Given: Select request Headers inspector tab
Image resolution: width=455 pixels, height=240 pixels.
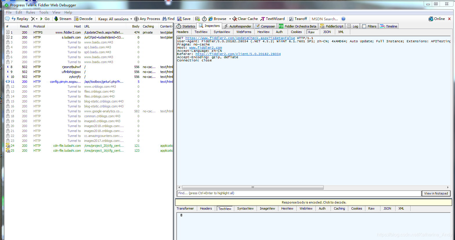Looking at the screenshot, I should 182,32.
